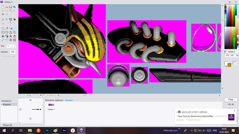Switch to the Frames tab
239x134 pixels.
pos(69,100)
